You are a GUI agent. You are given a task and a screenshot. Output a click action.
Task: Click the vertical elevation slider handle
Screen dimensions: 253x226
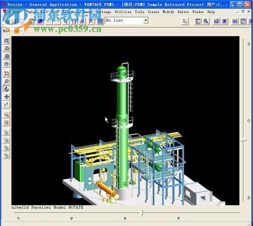click(243, 140)
